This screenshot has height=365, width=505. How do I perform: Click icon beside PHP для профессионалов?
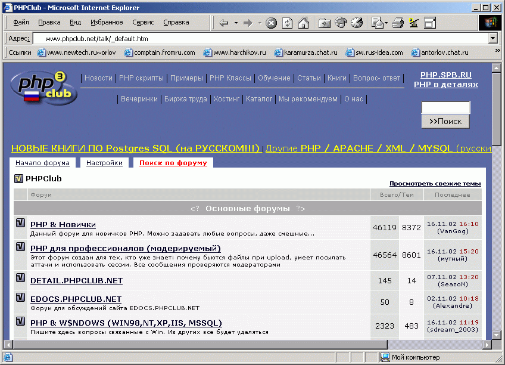pos(20,247)
